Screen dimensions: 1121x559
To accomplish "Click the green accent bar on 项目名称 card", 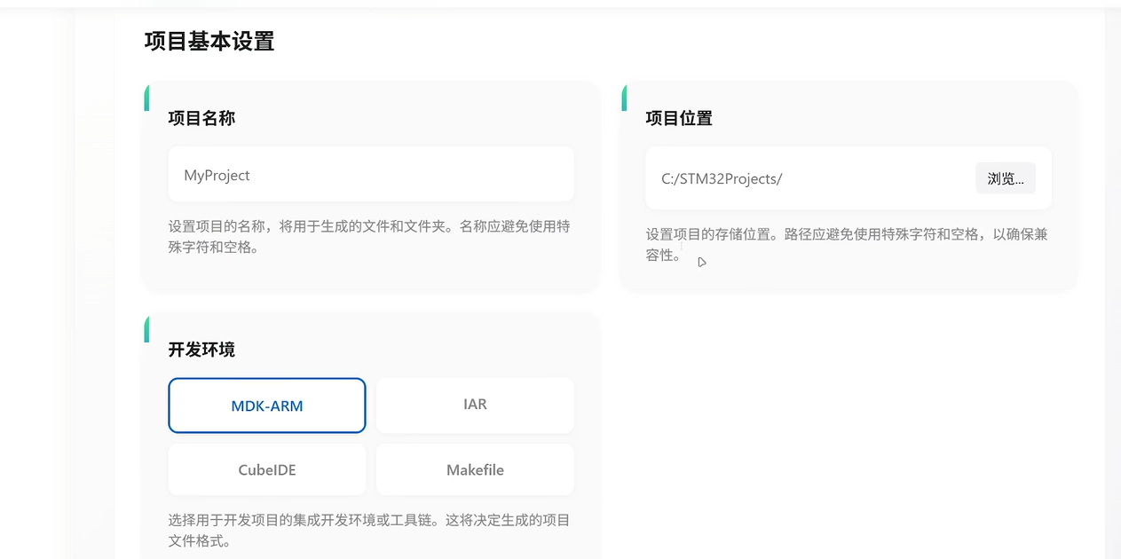I will coord(146,98).
